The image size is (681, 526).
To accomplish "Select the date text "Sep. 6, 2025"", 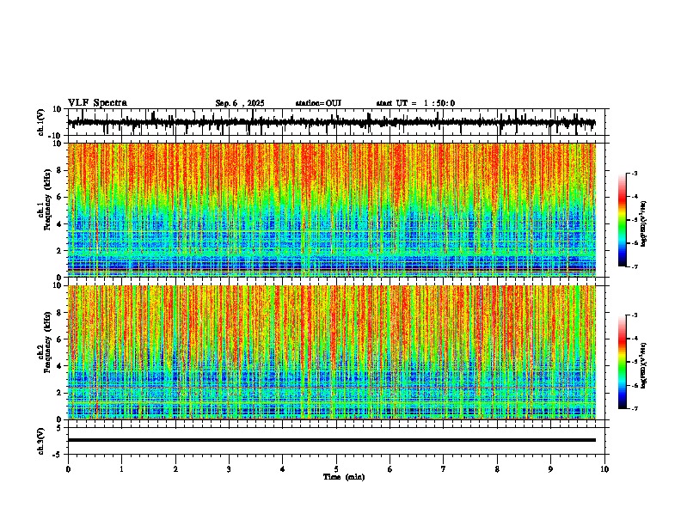I will 240,103.
